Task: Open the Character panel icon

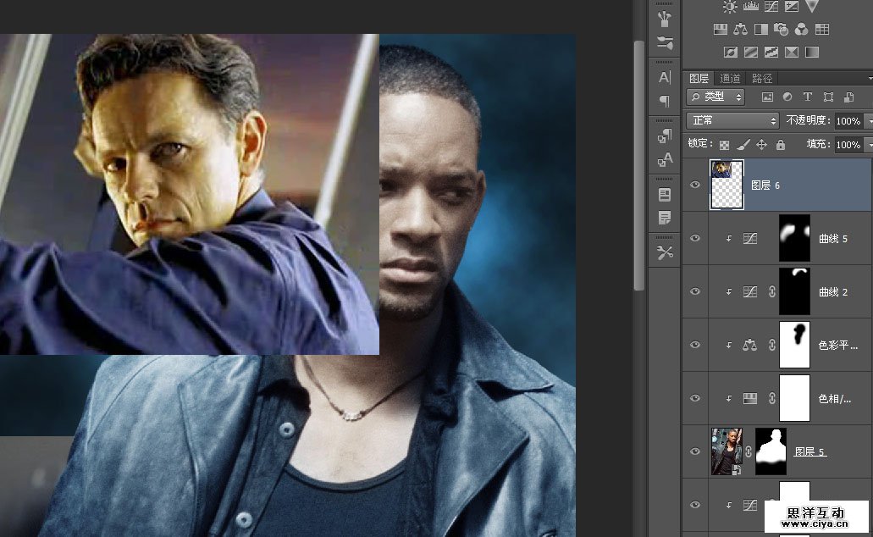Action: click(x=665, y=78)
